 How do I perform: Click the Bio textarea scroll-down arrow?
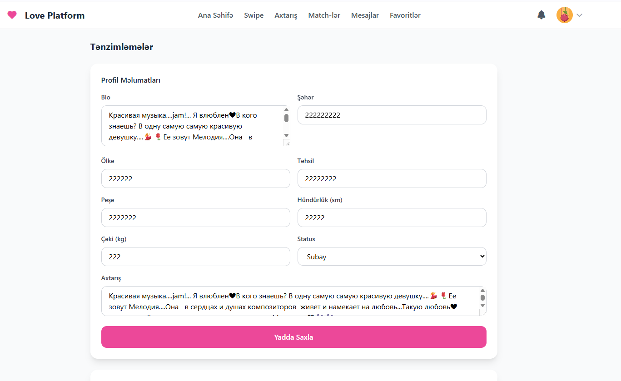pyautogui.click(x=286, y=135)
